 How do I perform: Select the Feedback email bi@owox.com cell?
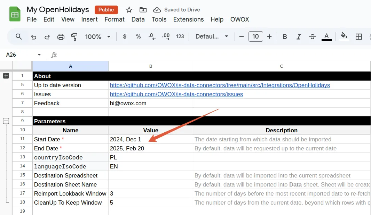coord(151,103)
